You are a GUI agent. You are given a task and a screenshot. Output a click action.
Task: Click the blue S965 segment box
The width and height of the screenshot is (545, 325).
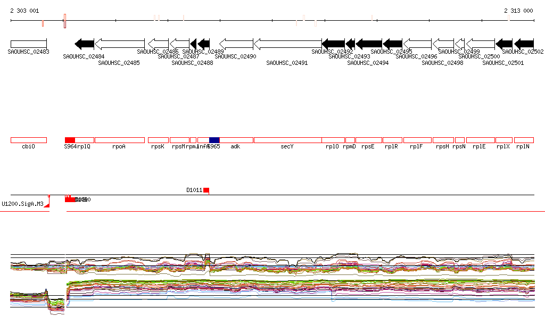[x=214, y=140]
